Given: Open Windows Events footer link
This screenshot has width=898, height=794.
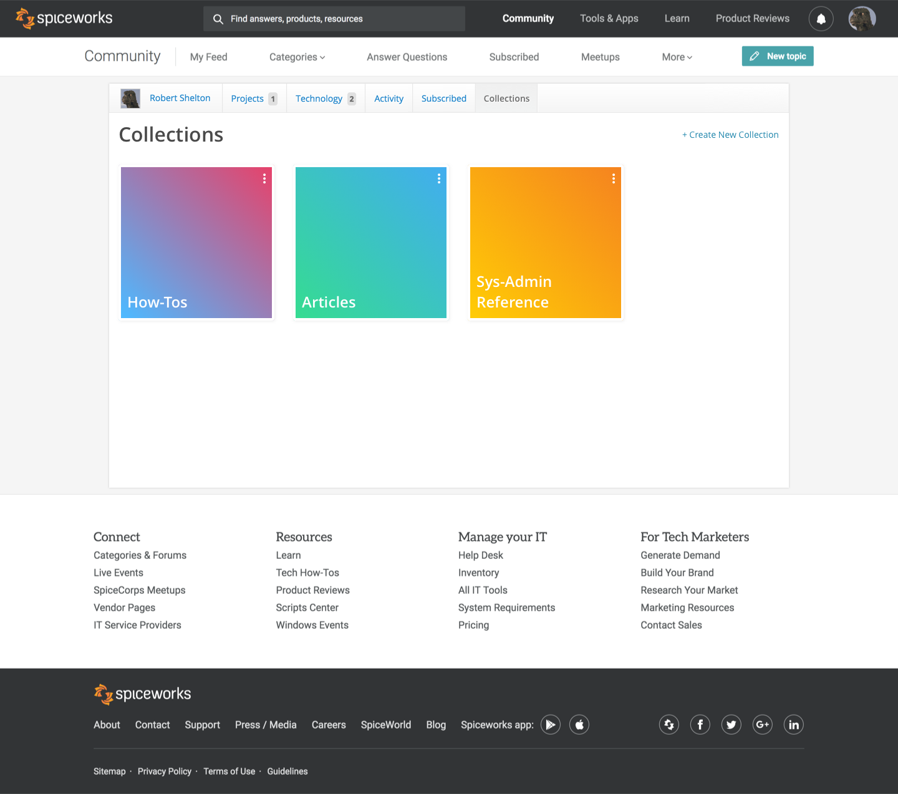Looking at the screenshot, I should pos(312,625).
